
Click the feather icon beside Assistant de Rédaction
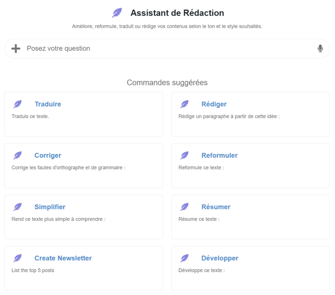point(117,13)
